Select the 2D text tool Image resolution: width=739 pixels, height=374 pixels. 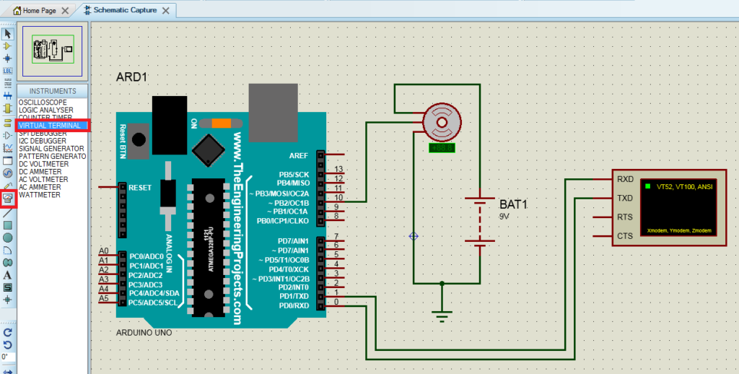tap(8, 274)
